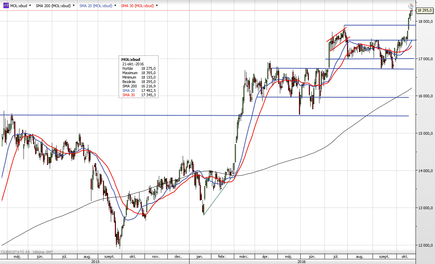The image size is (435, 264).
Task: Click the 12 000,0 price axis label
Action: 426,245
